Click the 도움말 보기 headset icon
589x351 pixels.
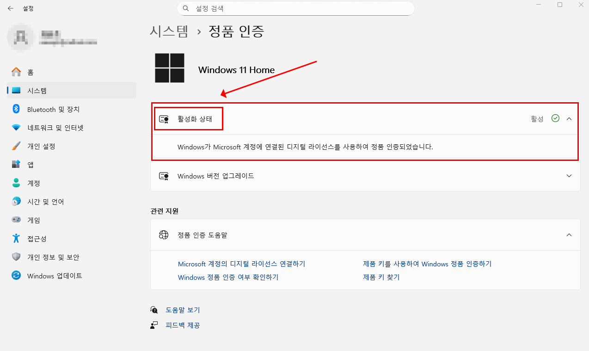point(154,310)
